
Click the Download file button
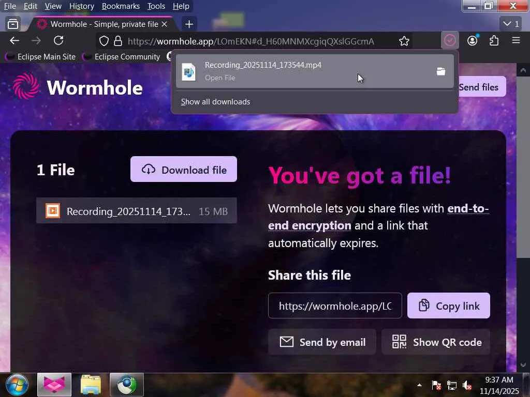[184, 169]
